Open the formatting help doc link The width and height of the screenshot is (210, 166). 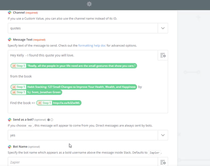pos(92,46)
